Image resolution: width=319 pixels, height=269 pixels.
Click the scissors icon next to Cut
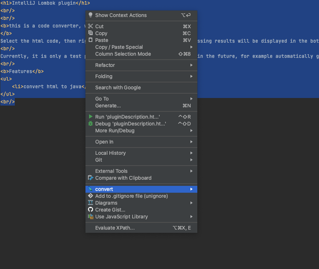point(91,26)
